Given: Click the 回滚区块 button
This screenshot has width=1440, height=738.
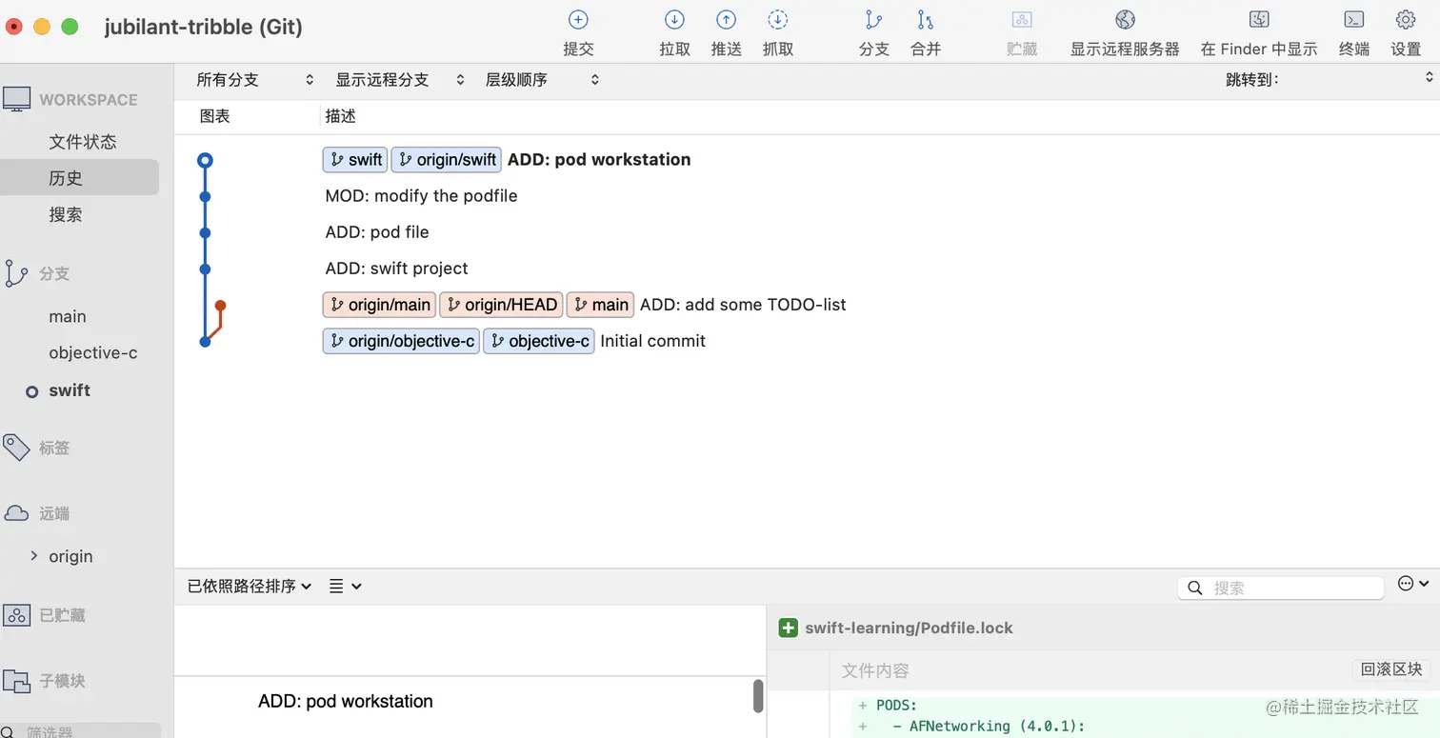Looking at the screenshot, I should point(1390,669).
